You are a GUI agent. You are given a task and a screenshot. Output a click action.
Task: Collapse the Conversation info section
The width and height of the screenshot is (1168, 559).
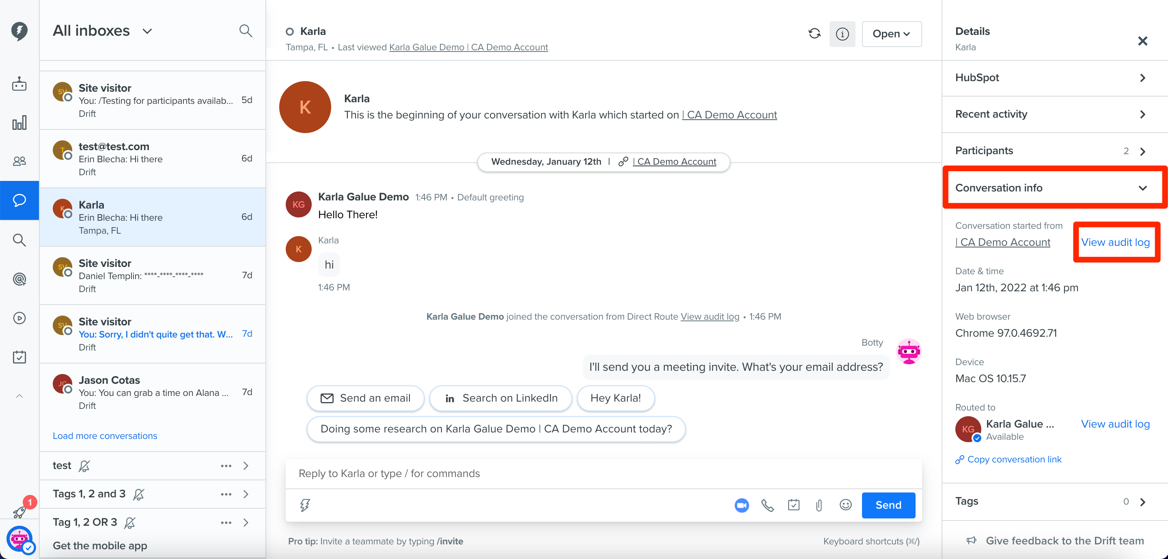(1054, 188)
